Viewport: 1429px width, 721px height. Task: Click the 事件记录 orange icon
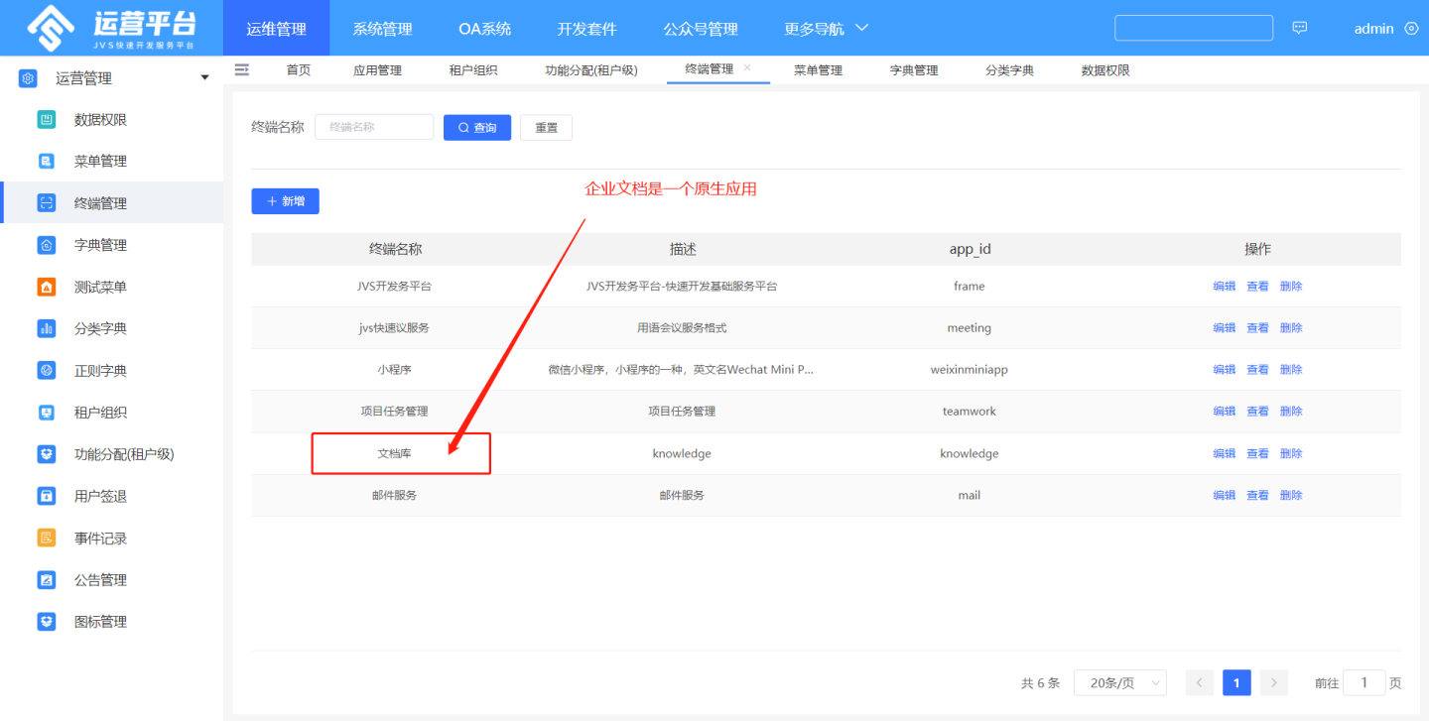(47, 539)
